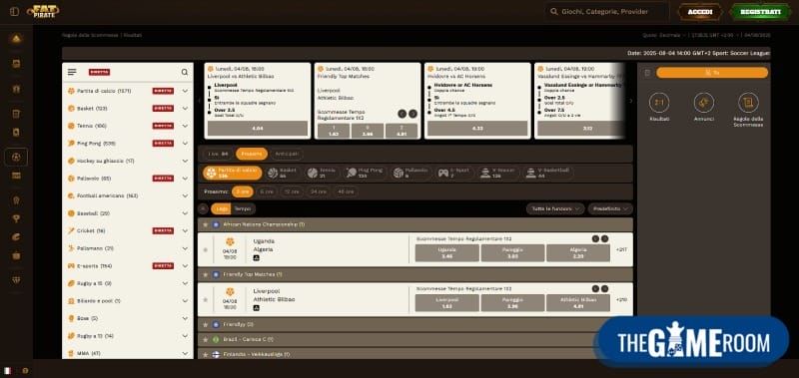Select V-Basketball virtual sport chip
This screenshot has height=378, width=799.
point(547,173)
